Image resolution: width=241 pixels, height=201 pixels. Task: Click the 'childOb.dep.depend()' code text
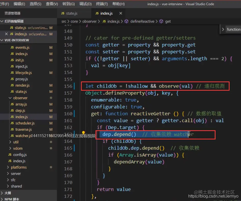[136, 148]
